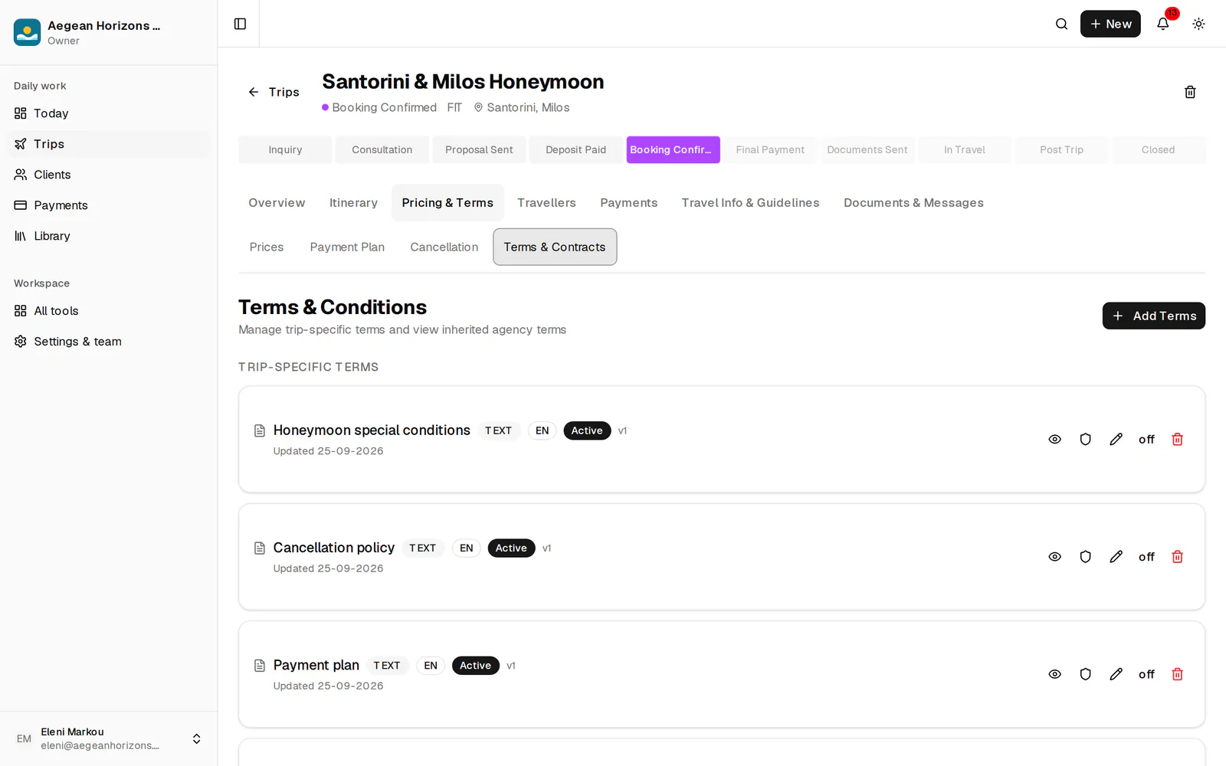Open Clients in the sidebar
The height and width of the screenshot is (766, 1226).
click(x=109, y=175)
